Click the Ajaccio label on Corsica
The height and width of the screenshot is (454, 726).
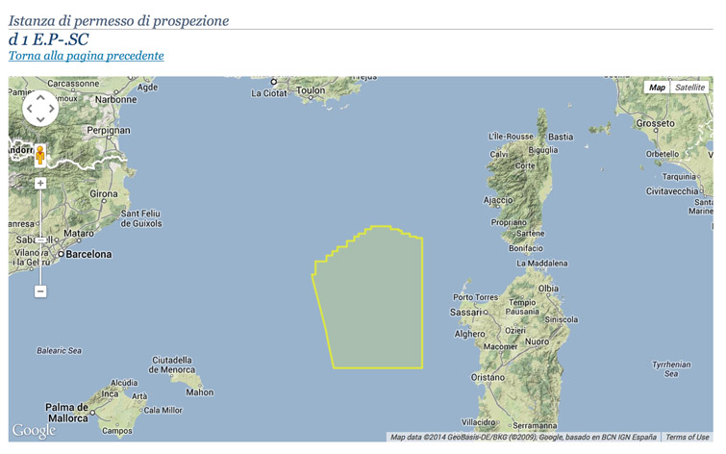coord(497,201)
